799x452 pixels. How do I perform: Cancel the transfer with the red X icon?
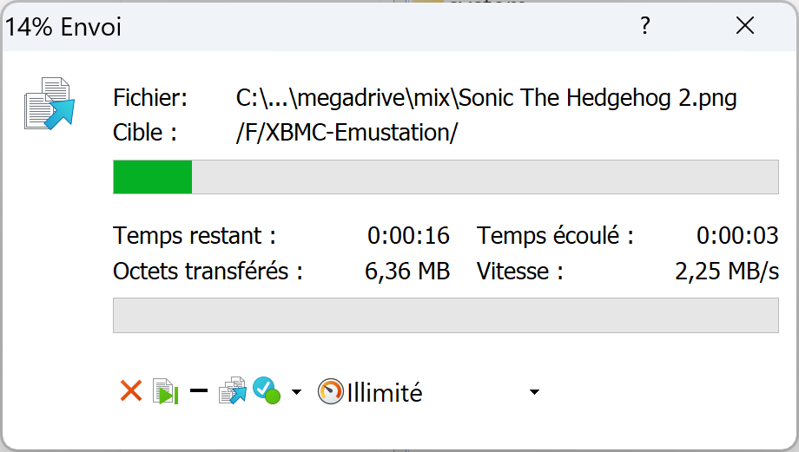(x=131, y=391)
